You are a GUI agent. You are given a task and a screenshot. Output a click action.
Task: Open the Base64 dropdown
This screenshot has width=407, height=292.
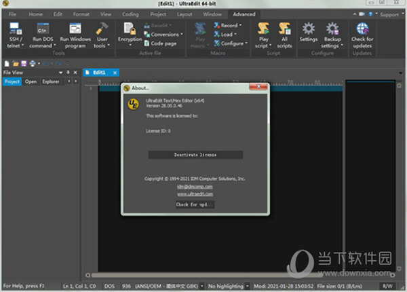[158, 25]
